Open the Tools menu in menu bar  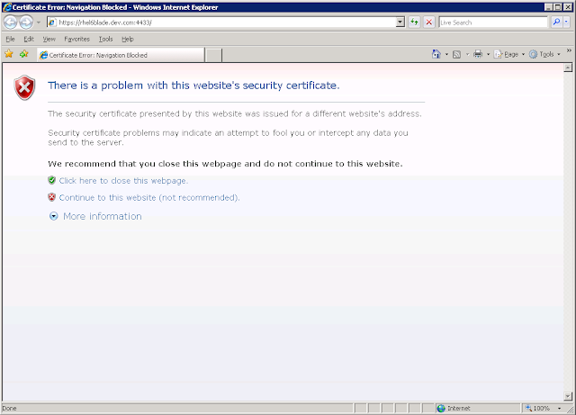(105, 39)
